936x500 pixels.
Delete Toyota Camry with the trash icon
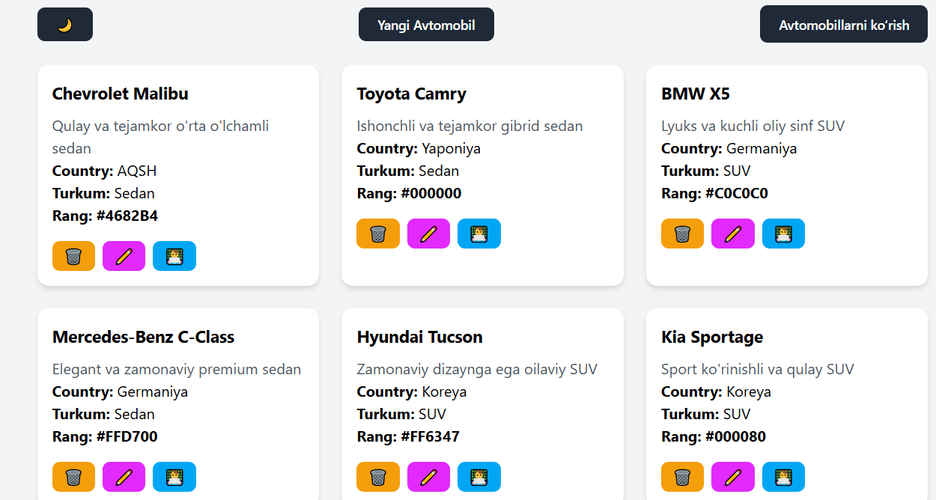378,234
